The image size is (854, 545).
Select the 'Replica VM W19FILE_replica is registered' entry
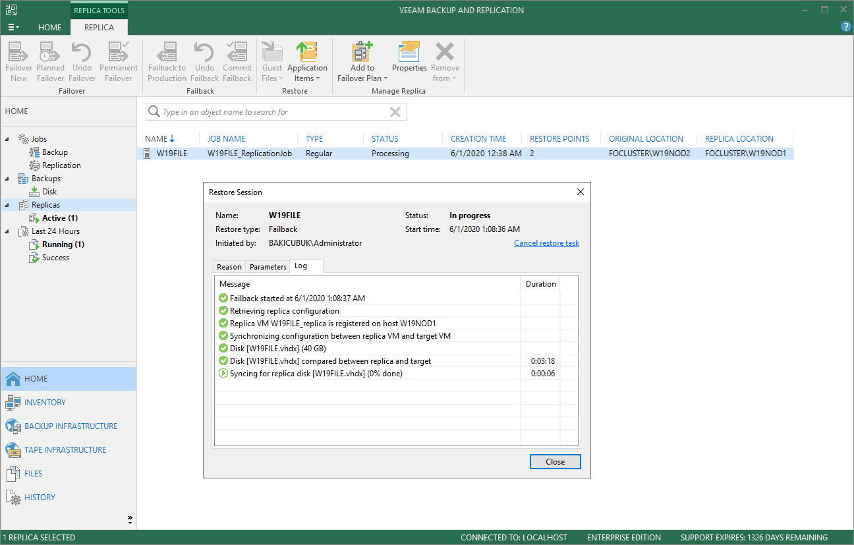tap(396, 324)
